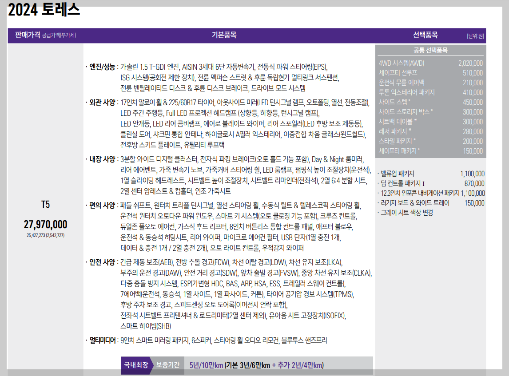Click the '사이드 스텝*' option row
Viewport: 509px width, 376px height.
pos(430,102)
